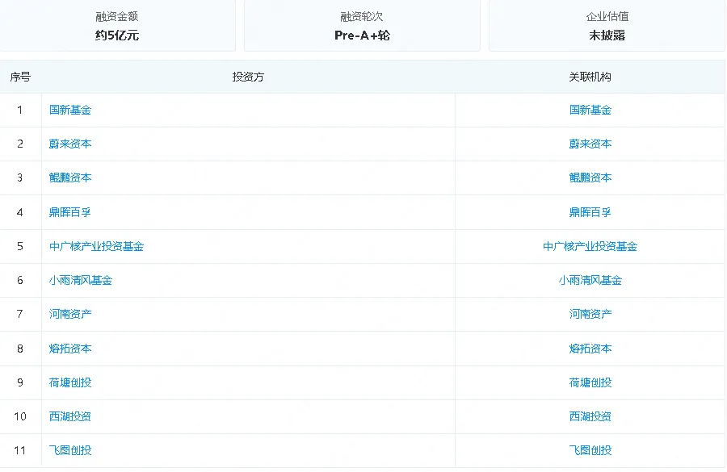Image resolution: width=727 pixels, height=472 pixels.
Task: Open 中广核产业投资基金 link in 关联机构 column
Action: pos(590,246)
